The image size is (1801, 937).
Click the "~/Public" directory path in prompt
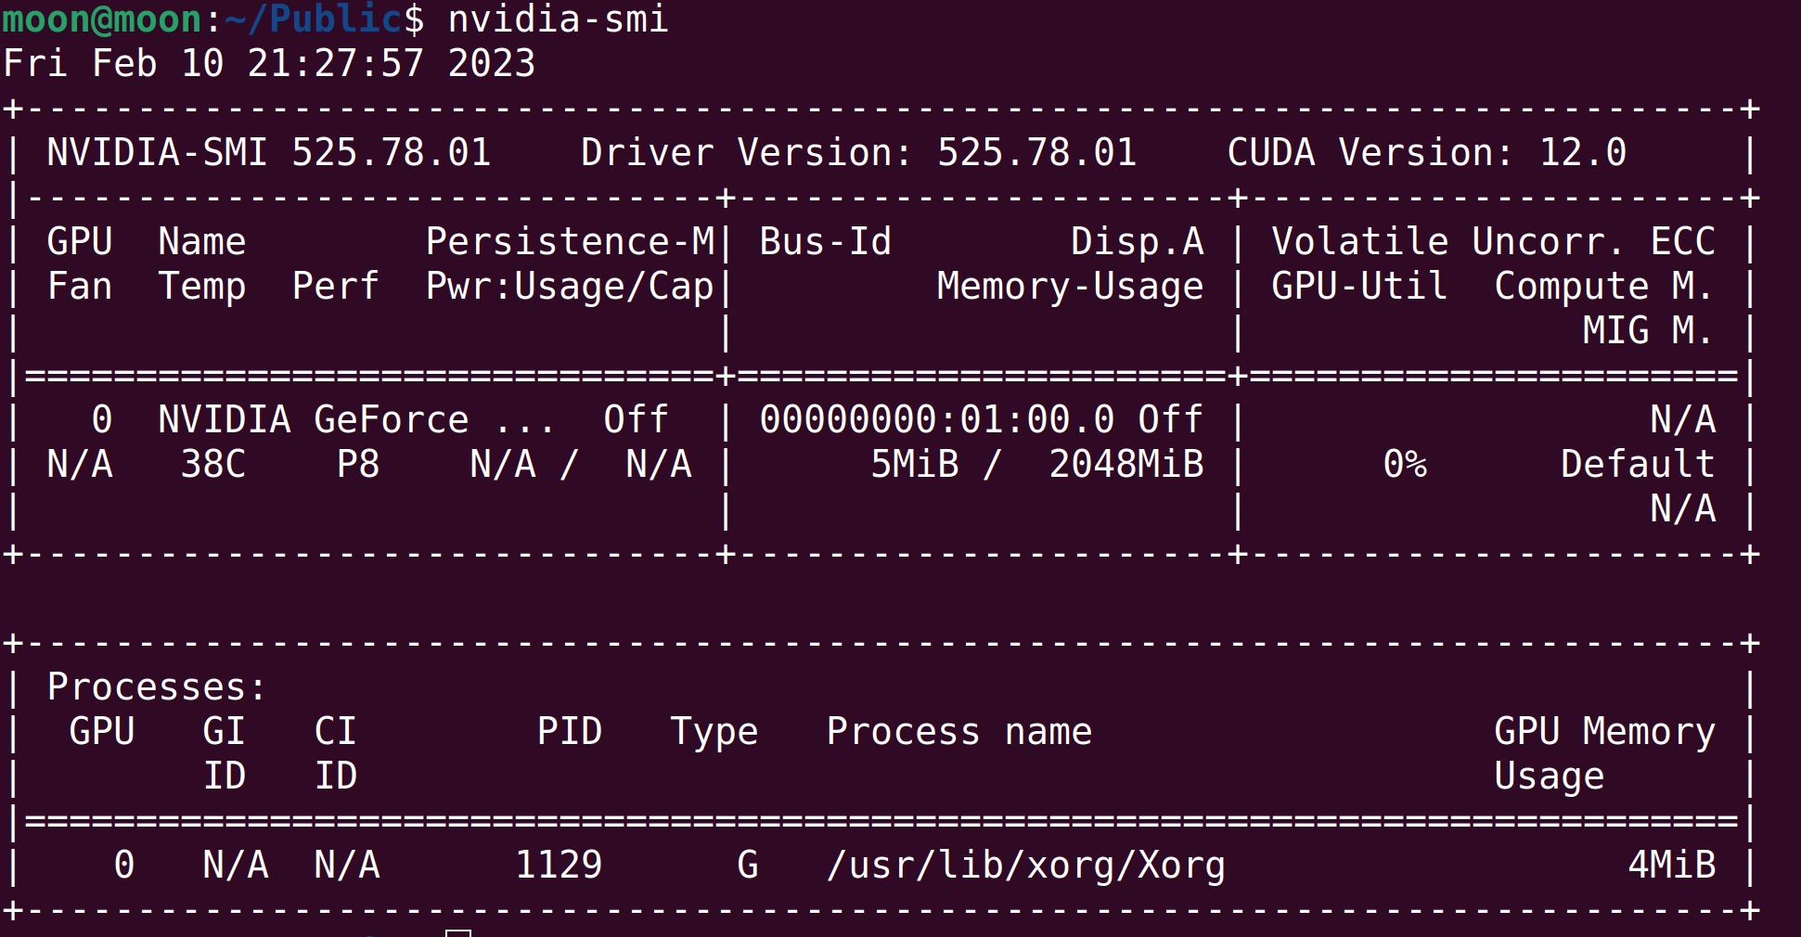(314, 19)
